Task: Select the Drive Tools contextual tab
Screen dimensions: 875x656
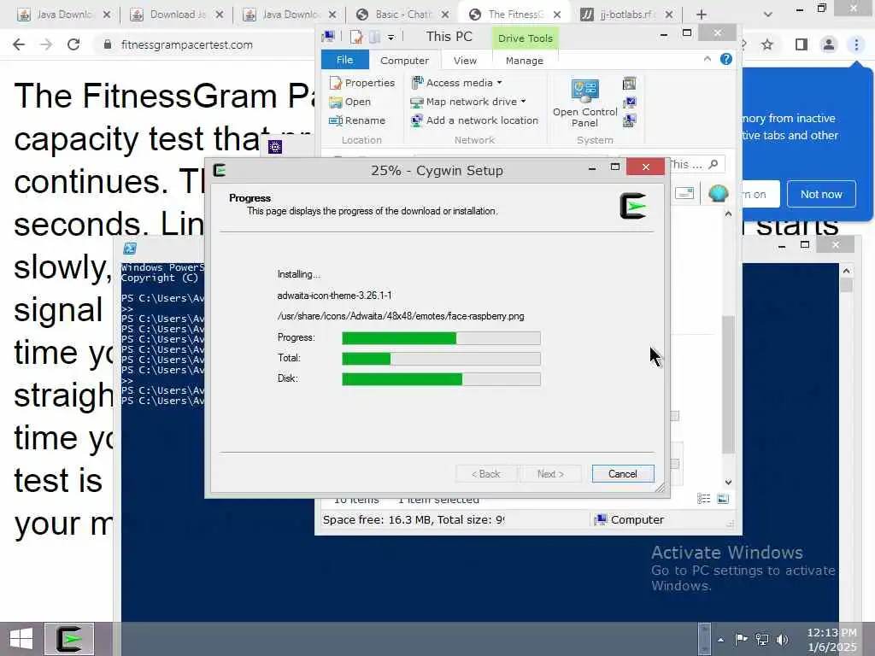Action: tap(526, 38)
